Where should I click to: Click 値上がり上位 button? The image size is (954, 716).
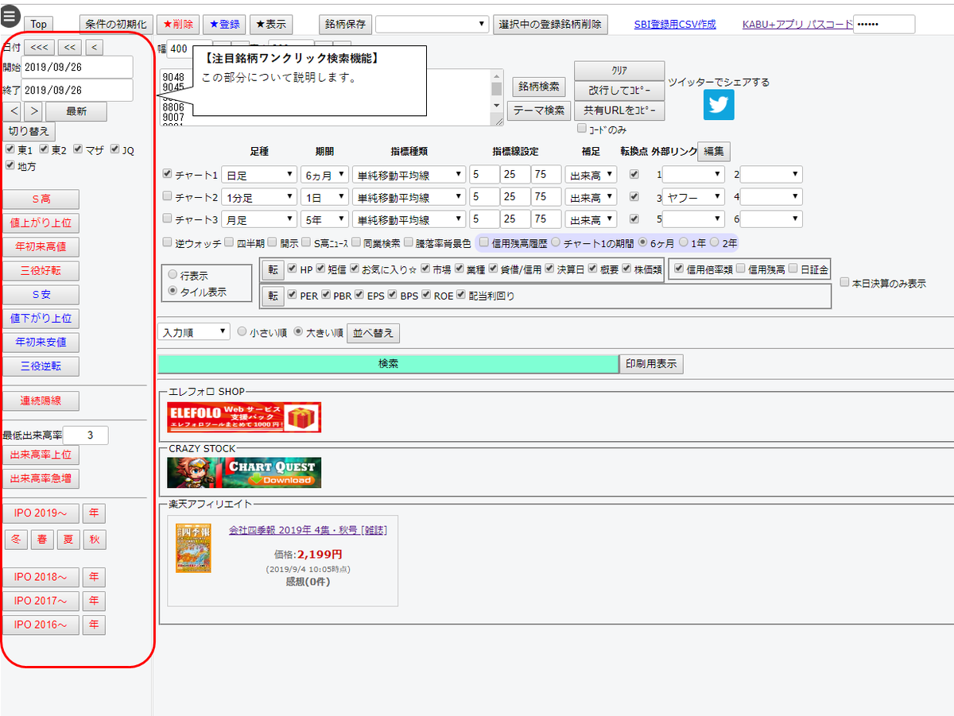(41, 223)
